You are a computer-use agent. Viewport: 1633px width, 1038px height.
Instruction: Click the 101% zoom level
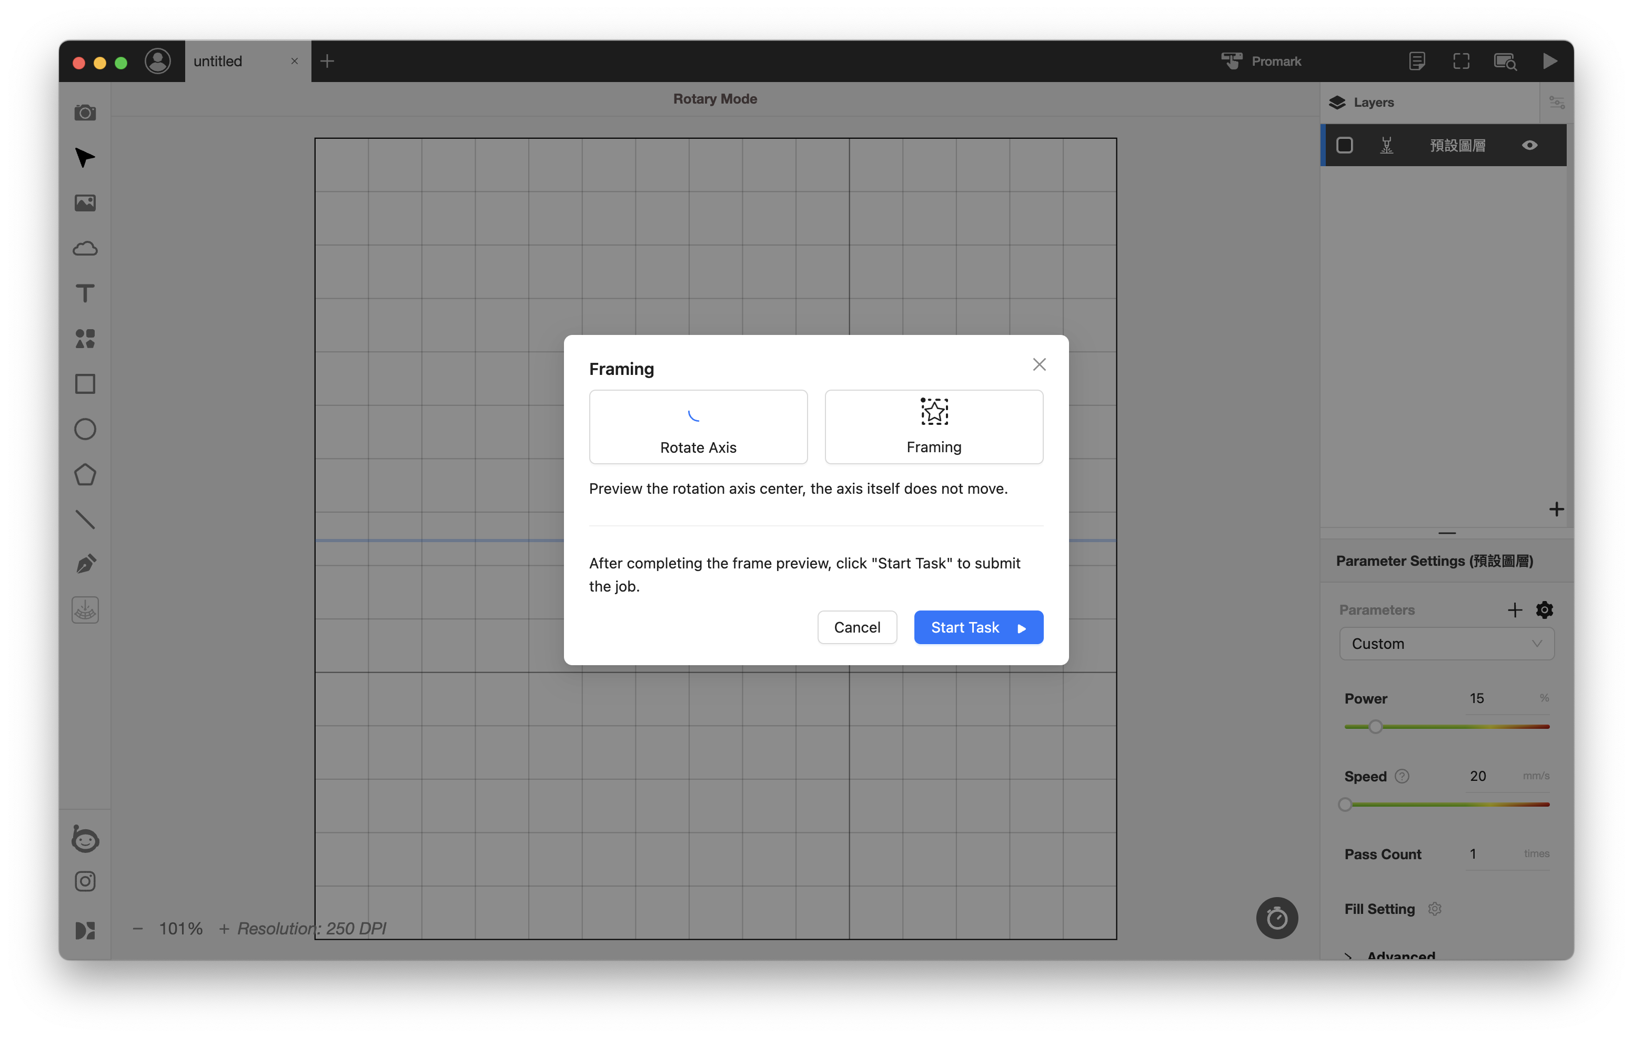click(x=181, y=928)
